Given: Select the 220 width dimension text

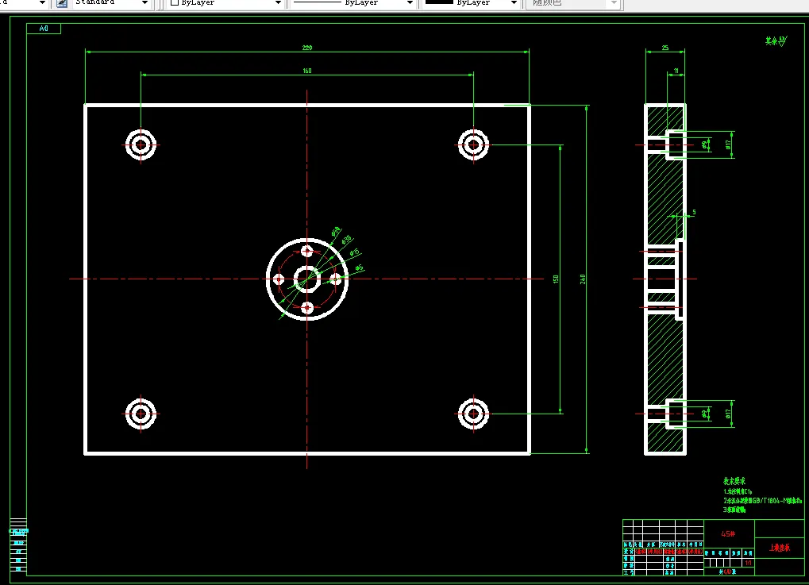Looking at the screenshot, I should pos(307,48).
